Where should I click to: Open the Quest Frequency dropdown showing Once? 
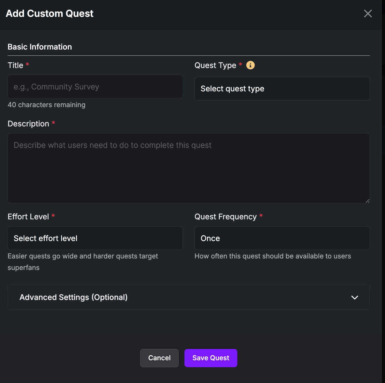pyautogui.click(x=282, y=238)
